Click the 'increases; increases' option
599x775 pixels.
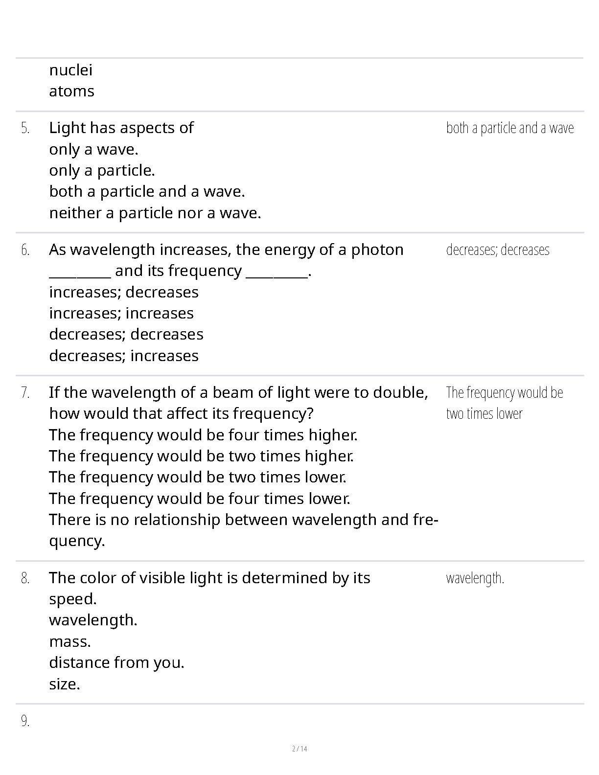[121, 313]
